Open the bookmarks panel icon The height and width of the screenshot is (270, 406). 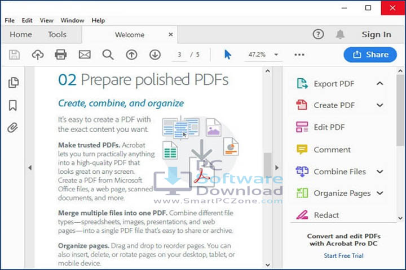(13, 105)
